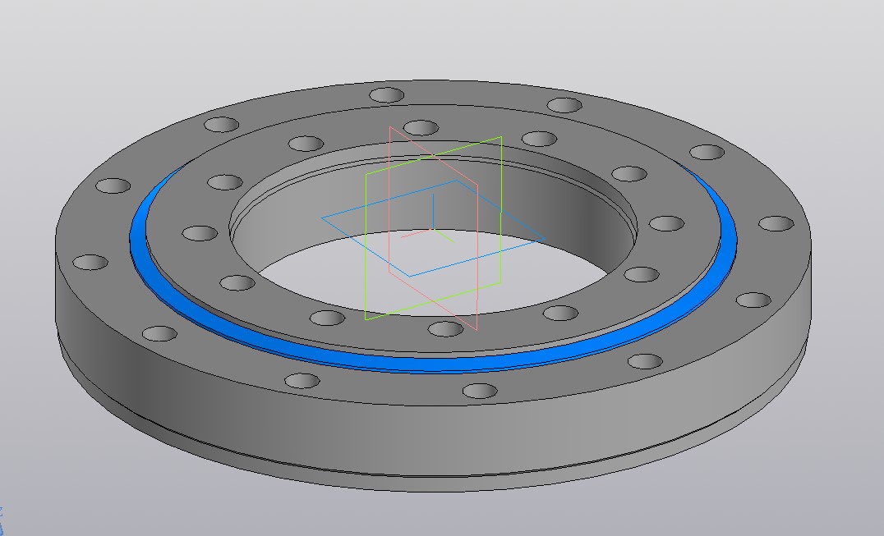Select the blue highlighted ring face
Screen dimensions: 884x536
click(x=429, y=363)
